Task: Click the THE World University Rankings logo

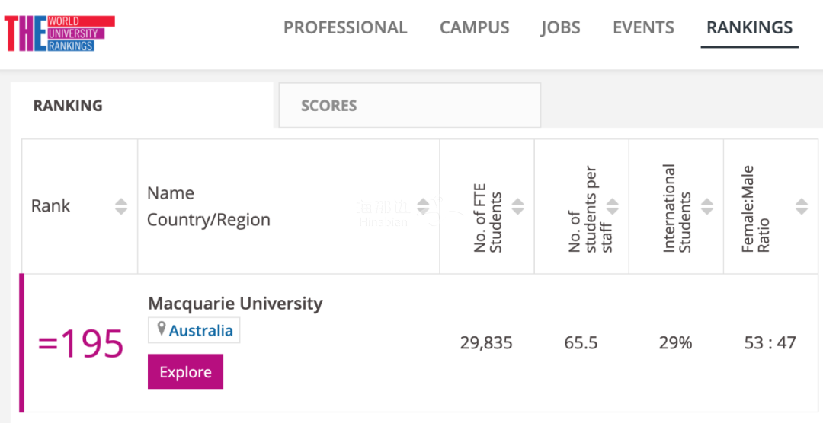Action: (x=59, y=33)
